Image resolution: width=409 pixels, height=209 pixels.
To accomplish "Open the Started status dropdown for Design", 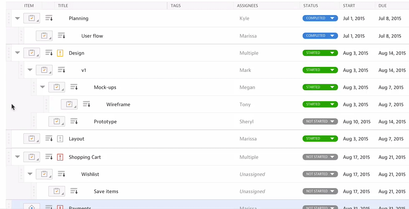I will 320,53.
